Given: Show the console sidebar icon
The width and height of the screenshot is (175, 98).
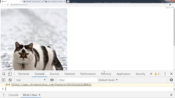Looking at the screenshot, I should pos(4,80).
